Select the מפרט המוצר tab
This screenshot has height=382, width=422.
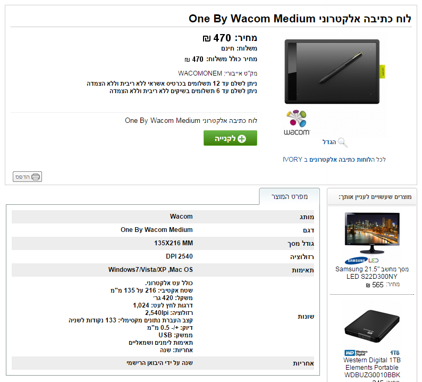[289, 197]
